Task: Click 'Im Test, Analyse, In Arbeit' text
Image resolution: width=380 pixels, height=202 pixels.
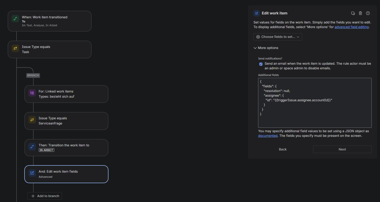Action: 40,25
